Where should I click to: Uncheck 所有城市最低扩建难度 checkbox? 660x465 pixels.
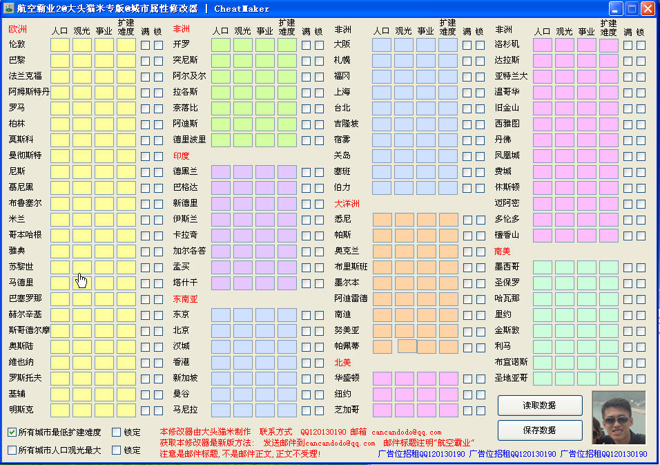13,432
